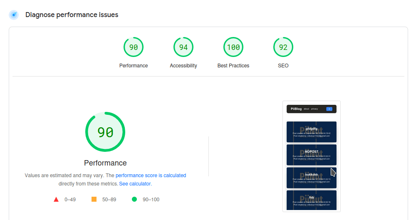Click the Accessibility label under the top gauge
Screen dimensions: 416x220
(x=183, y=66)
